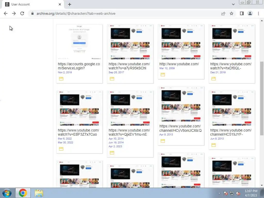Click web icon under watch?v=EBF3Z7x7Cuo card

tap(61, 149)
